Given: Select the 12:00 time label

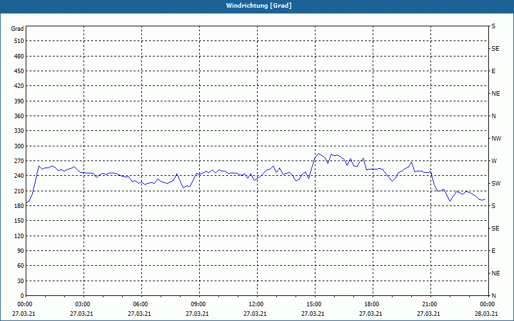Looking at the screenshot, I should tap(256, 304).
